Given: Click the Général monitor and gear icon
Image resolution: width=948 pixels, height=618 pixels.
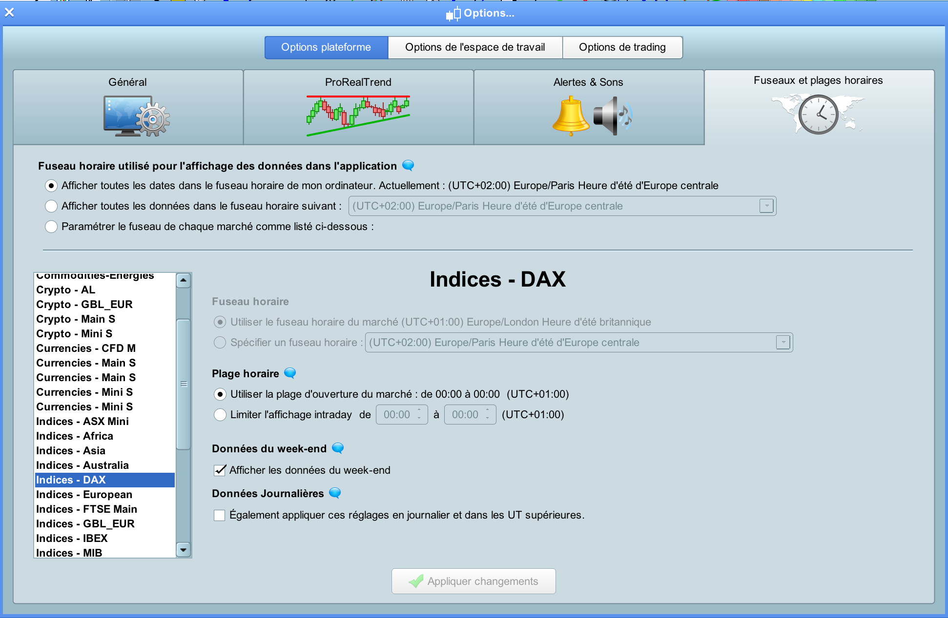Looking at the screenshot, I should 136,116.
